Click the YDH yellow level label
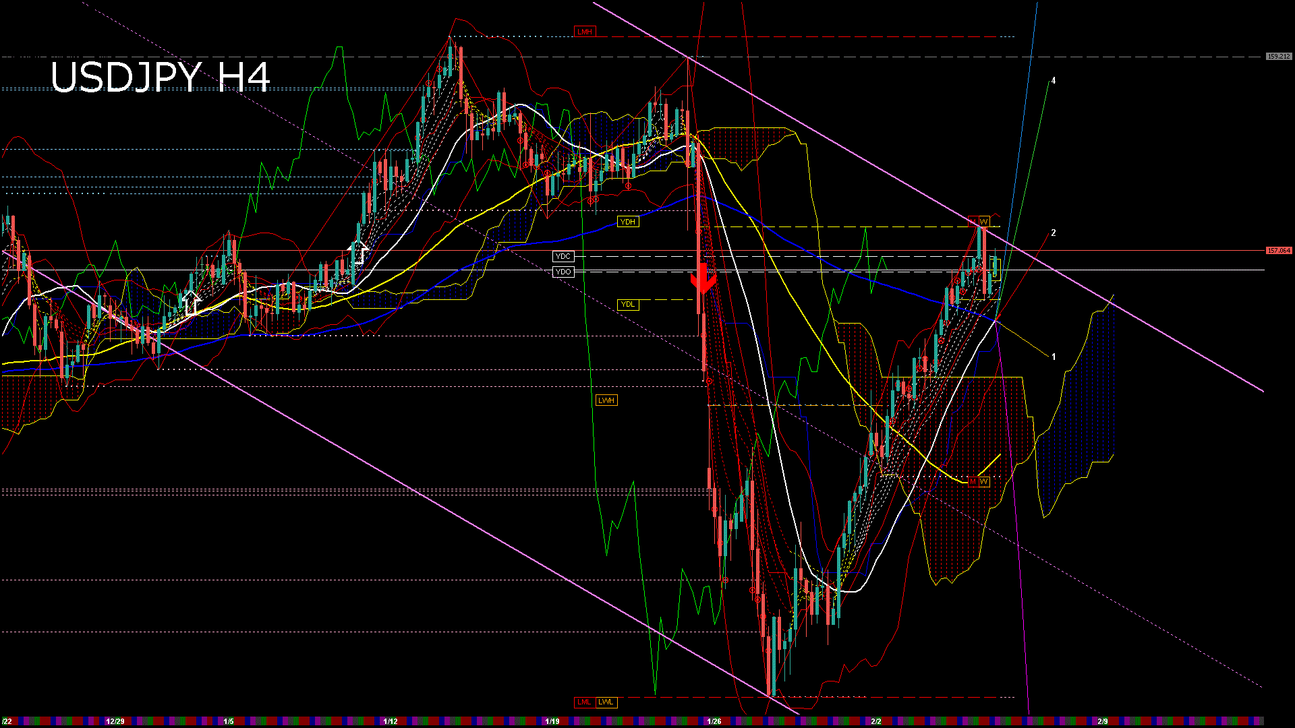Image resolution: width=1295 pixels, height=728 pixels. coord(627,222)
